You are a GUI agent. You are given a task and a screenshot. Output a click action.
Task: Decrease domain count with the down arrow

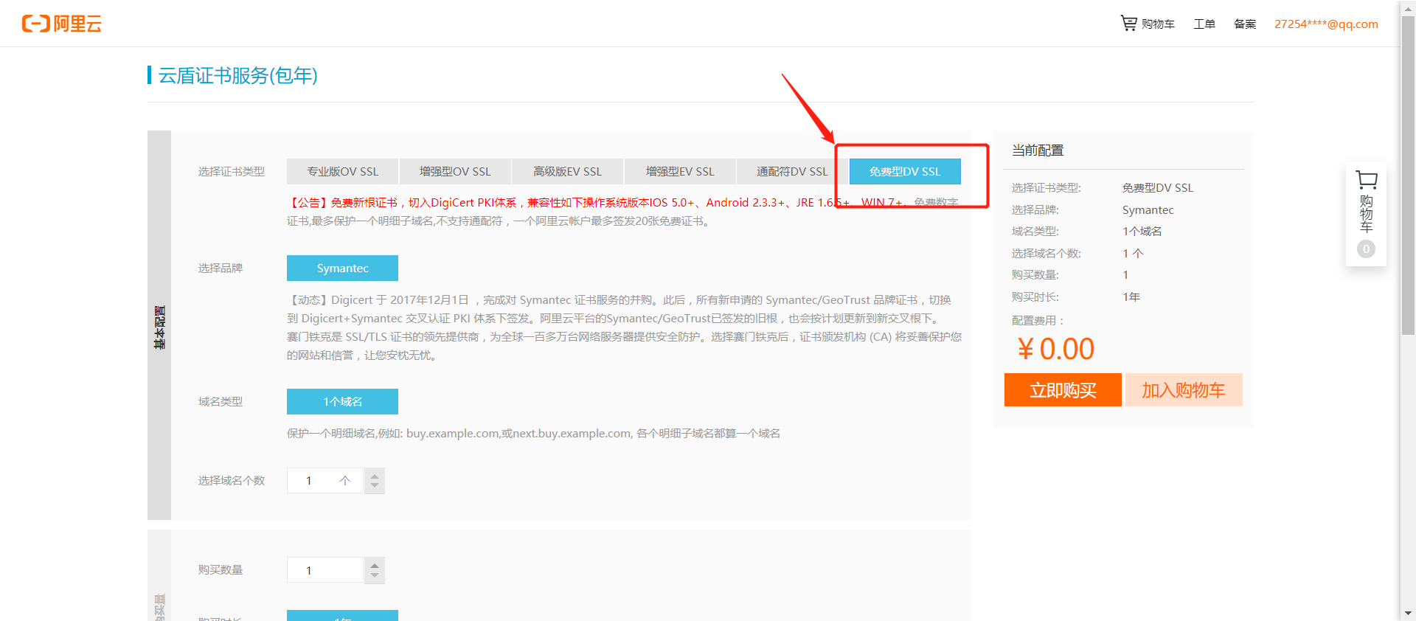pos(375,487)
